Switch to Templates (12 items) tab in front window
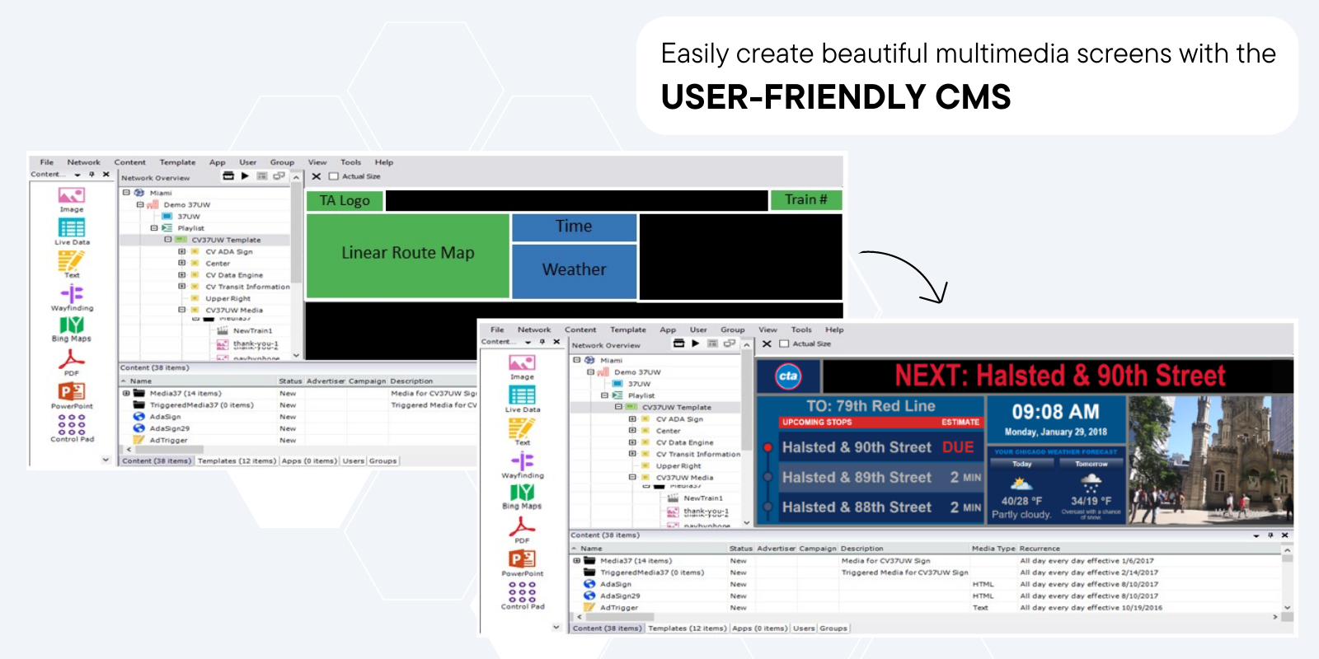1319x659 pixels. point(687,628)
